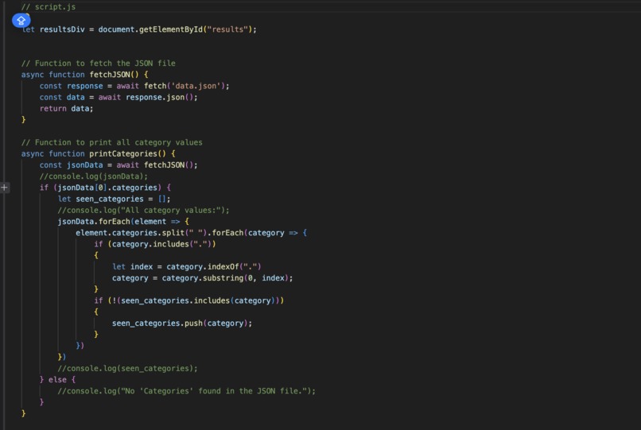The height and width of the screenshot is (430, 641).
Task: Click 'category.substring(0, index)' expression
Action: pyautogui.click(x=225, y=278)
